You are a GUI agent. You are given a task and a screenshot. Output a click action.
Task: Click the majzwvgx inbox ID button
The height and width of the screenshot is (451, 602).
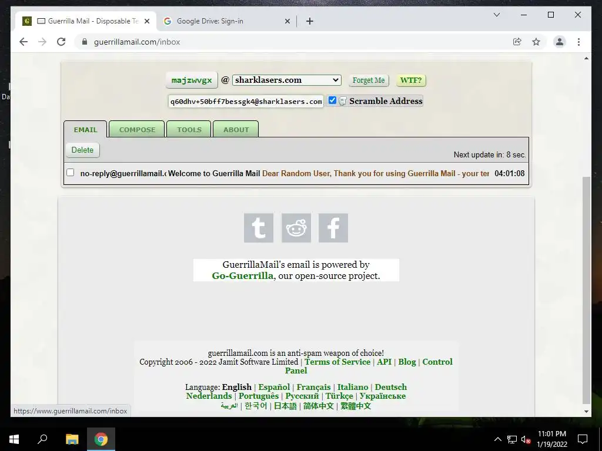192,80
